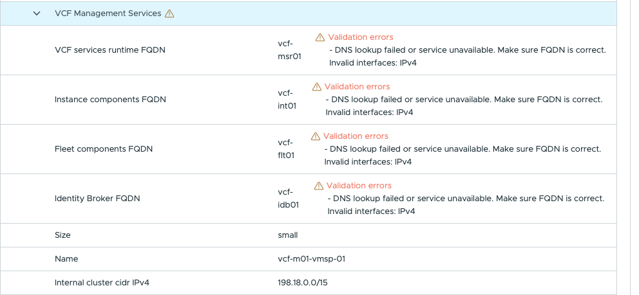Click DNS lookup failed message in vcf-flt01 row
639x295 pixels.
pyautogui.click(x=463, y=150)
